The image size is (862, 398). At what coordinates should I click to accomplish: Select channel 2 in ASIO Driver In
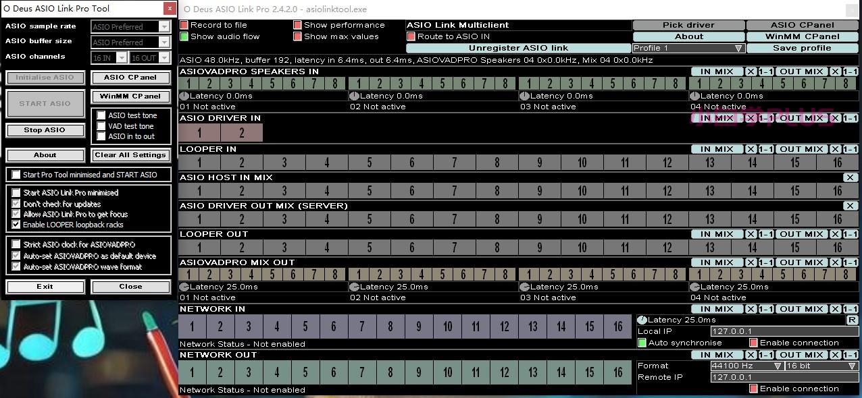click(x=241, y=133)
